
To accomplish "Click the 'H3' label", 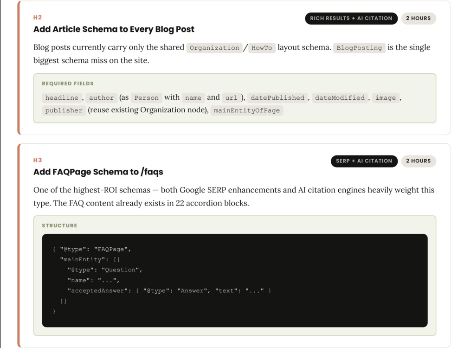I will (x=38, y=160).
